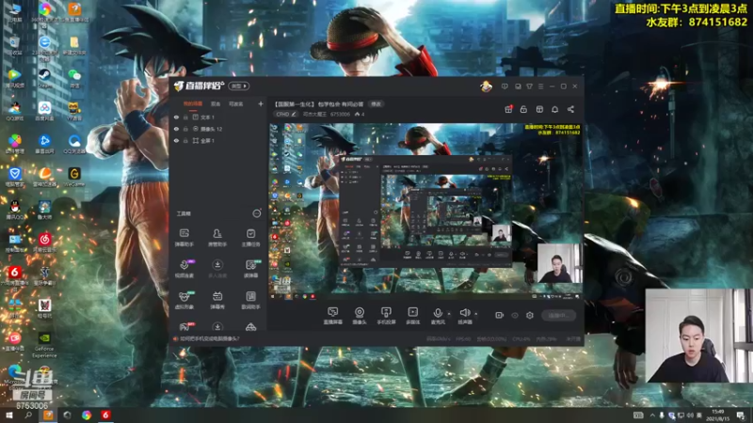Screen dimensions: 753x423
Task: Open the GeForce Experience desktop shortcut
Action: [x=44, y=345]
